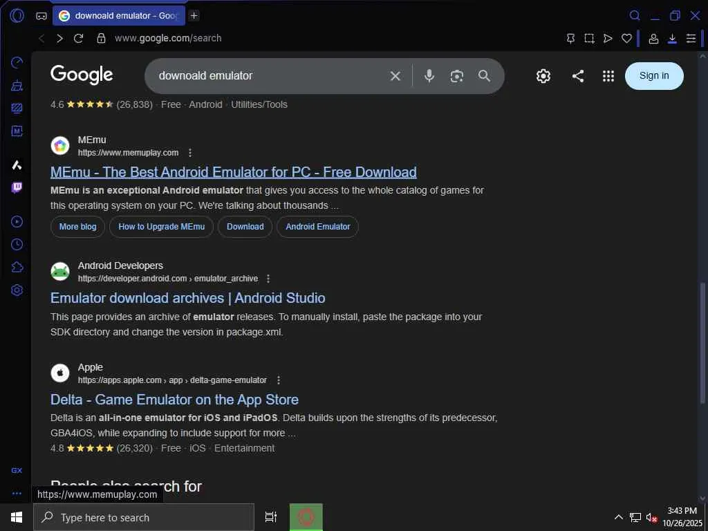Open Emulator download archives Android Studio link

click(188, 298)
